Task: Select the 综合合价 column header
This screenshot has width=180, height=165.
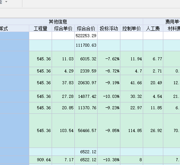Action: point(86,28)
